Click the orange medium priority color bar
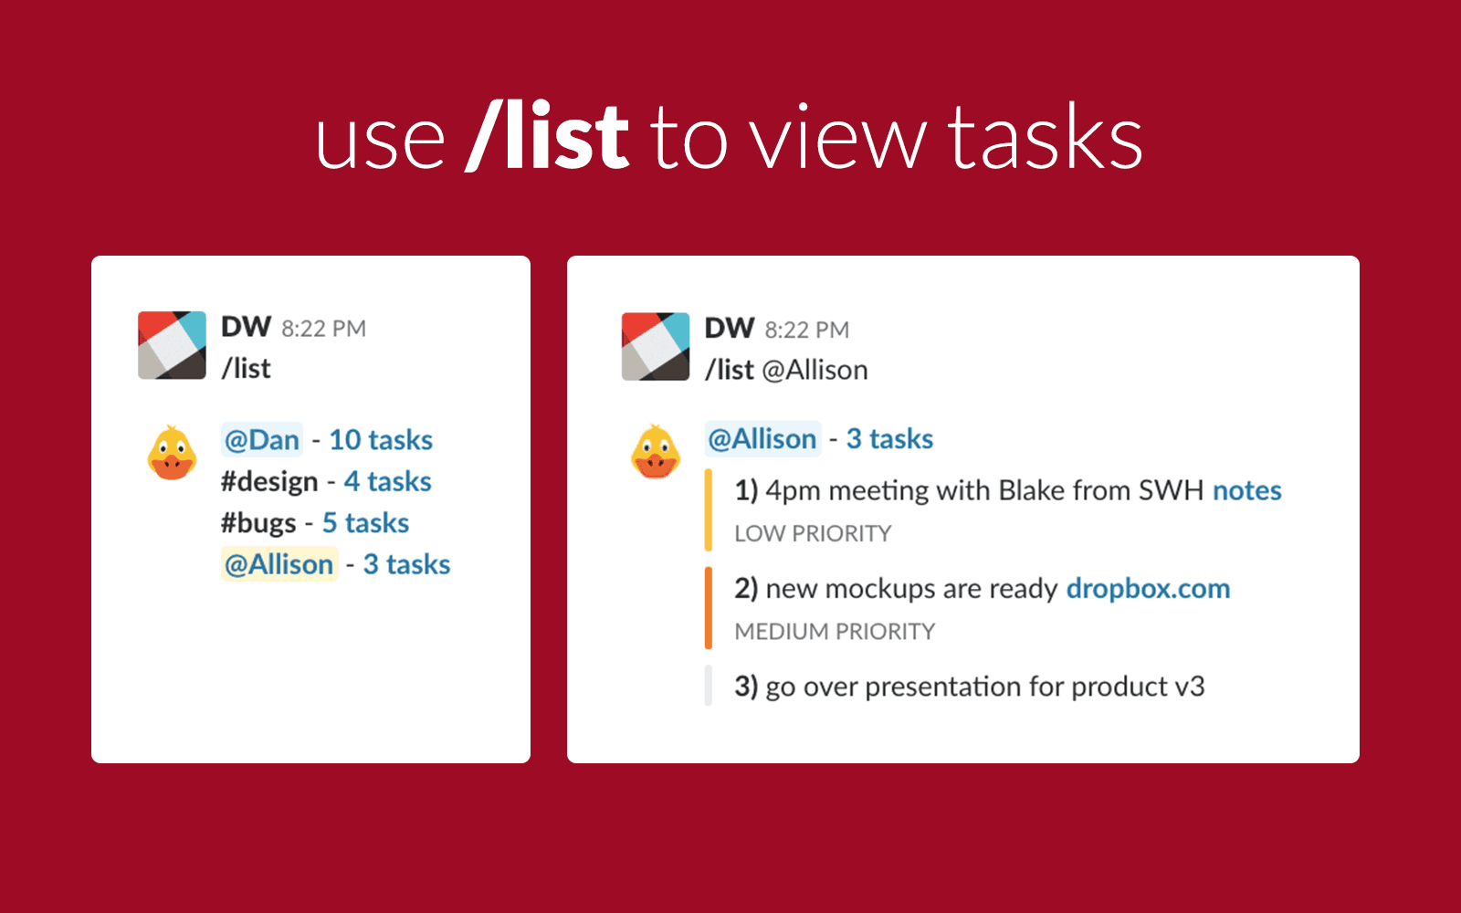The height and width of the screenshot is (913, 1461). click(709, 608)
